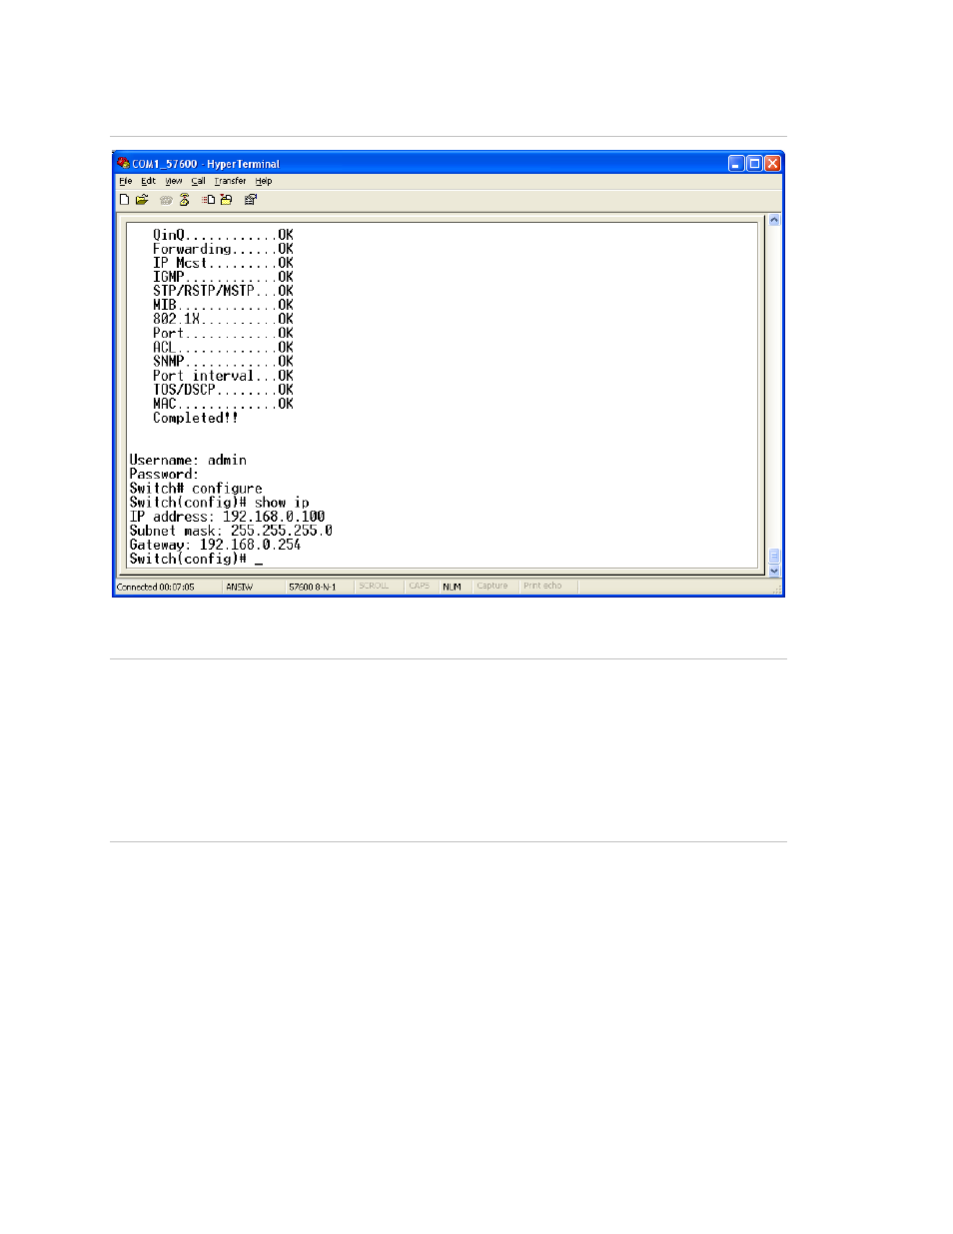
Task: Click the 'Completed!!' line
Action: pyautogui.click(x=196, y=418)
